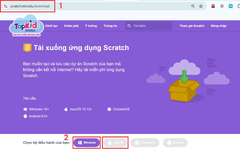Click the Tải xuống ứng dụng Scratch heading
The height and width of the screenshot is (150, 240).
coord(81,48)
